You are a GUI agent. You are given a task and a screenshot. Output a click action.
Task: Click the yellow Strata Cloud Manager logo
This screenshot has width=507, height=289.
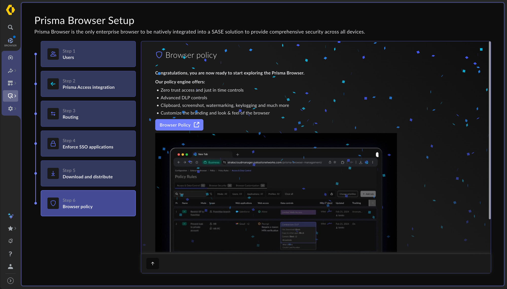tap(10, 10)
